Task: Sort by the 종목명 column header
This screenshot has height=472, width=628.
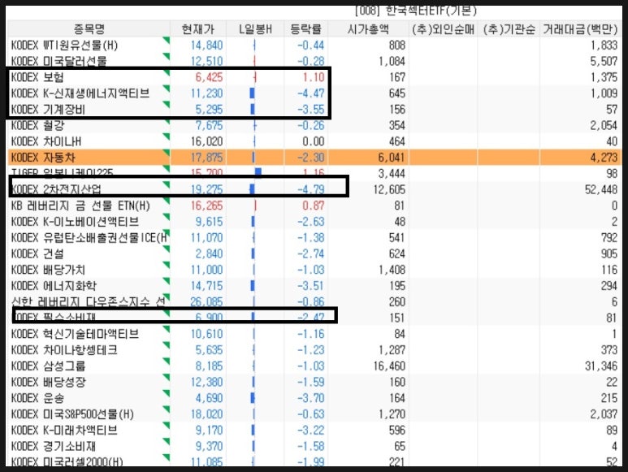Action: click(x=89, y=29)
